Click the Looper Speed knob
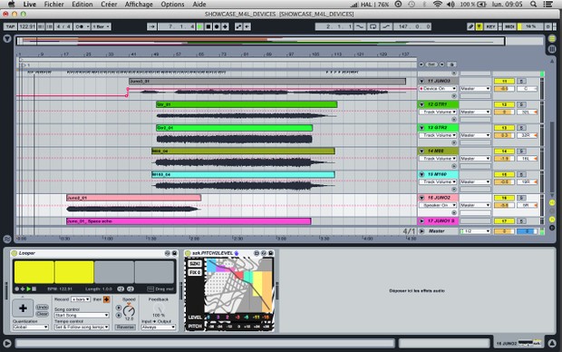Screen dimensions: 562x352 (129, 310)
